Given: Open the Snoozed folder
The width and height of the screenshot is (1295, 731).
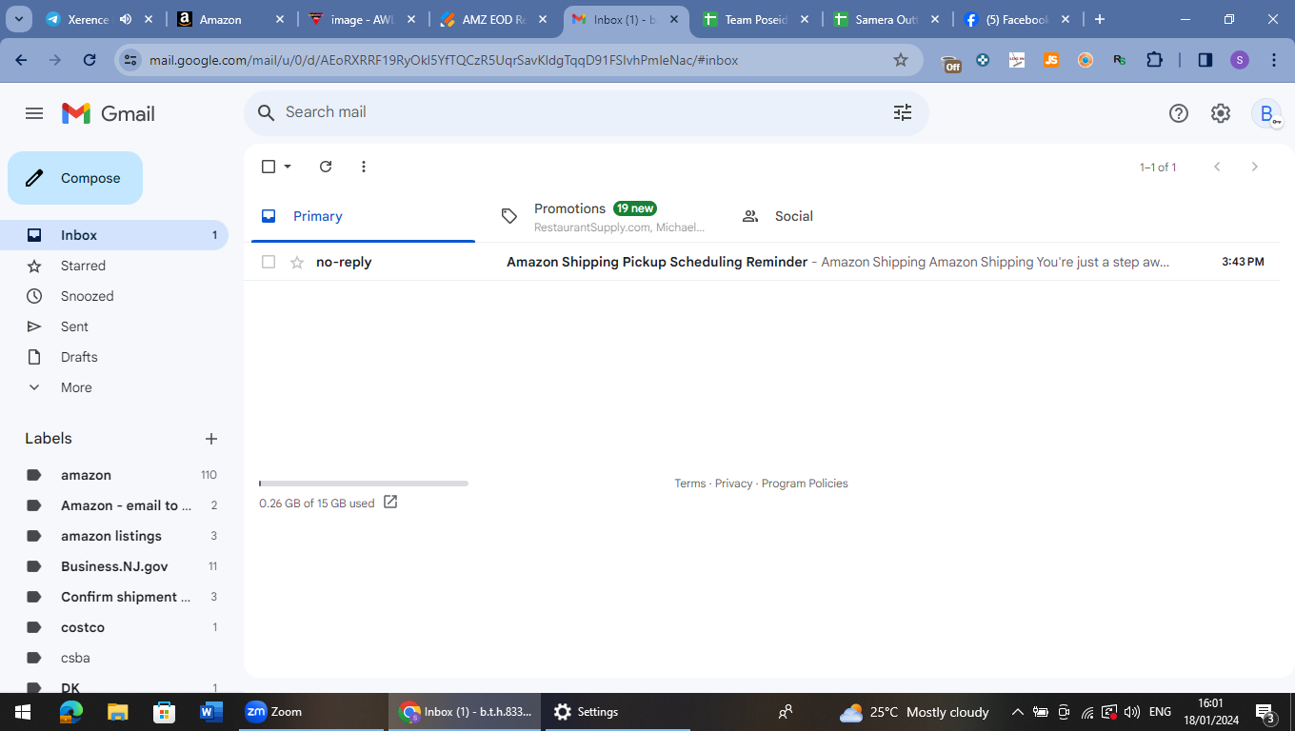Looking at the screenshot, I should [x=114, y=296].
